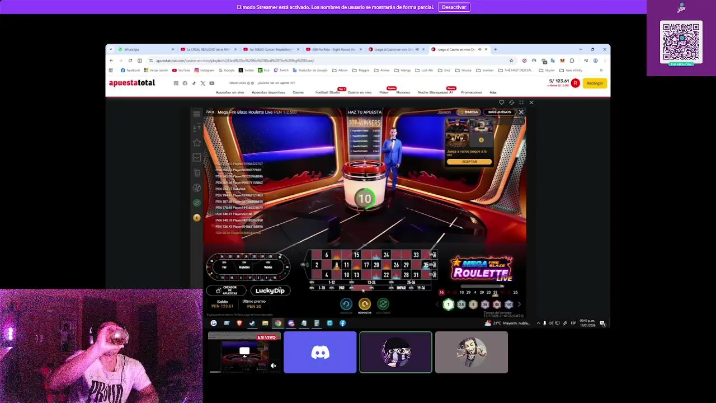Click the Chrome icon in Windows taskbar
The image size is (716, 403).
point(278,323)
